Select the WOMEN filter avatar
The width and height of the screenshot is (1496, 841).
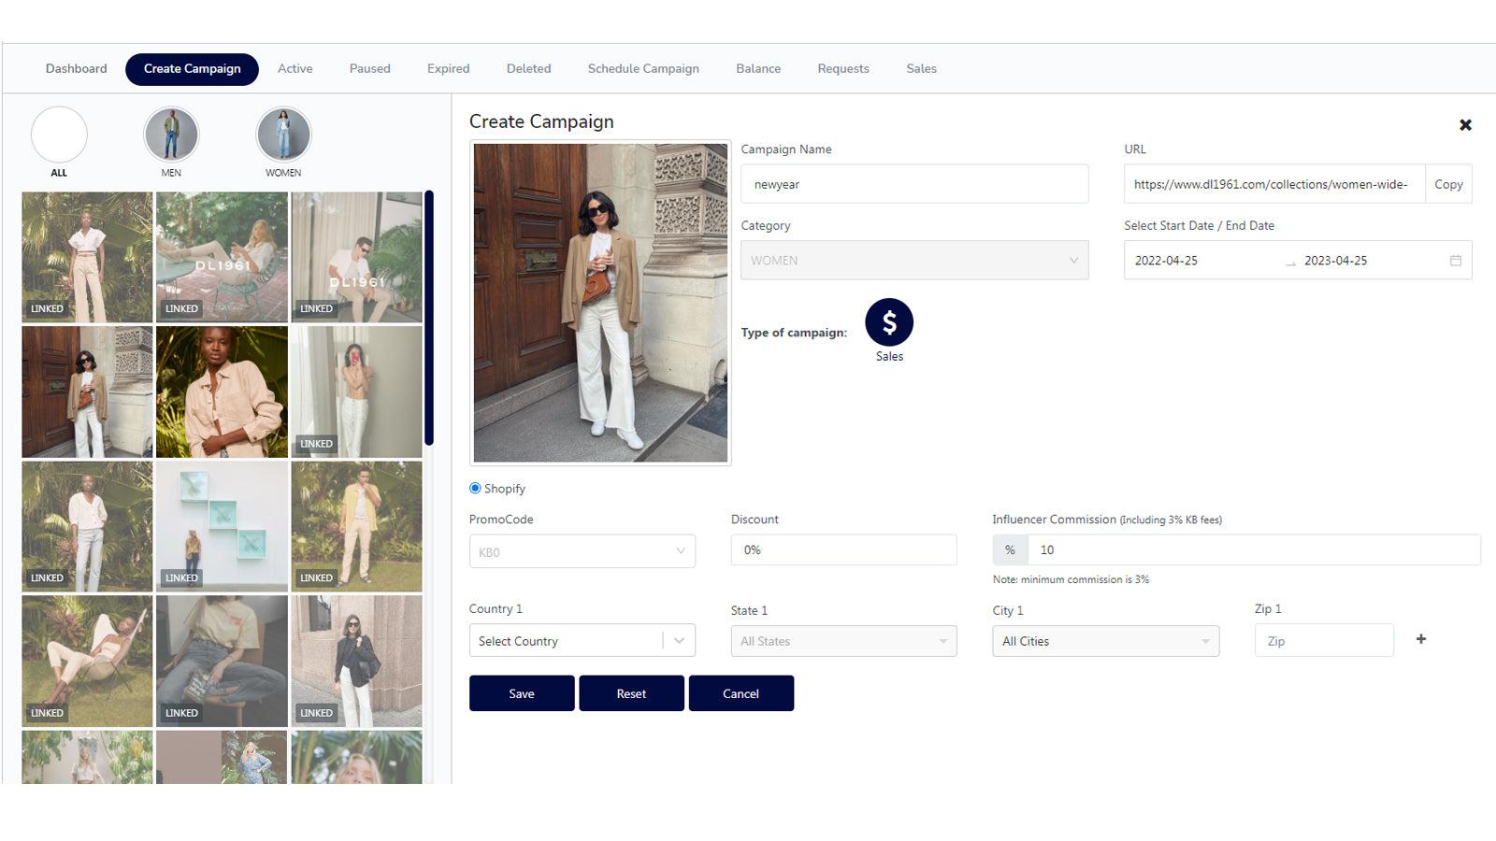pos(283,135)
